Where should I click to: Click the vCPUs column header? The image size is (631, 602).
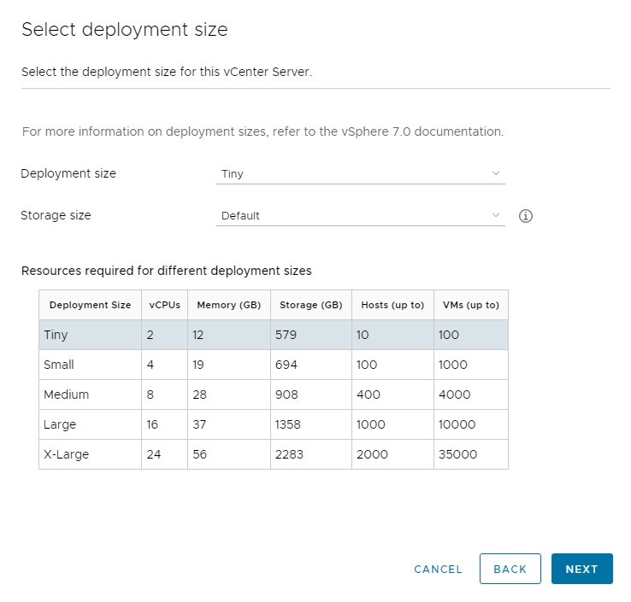pos(164,305)
